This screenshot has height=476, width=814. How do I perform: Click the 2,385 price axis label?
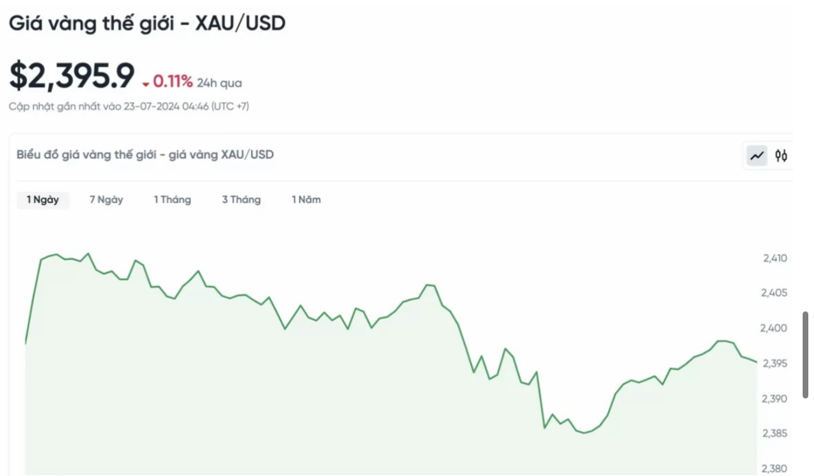pyautogui.click(x=775, y=433)
